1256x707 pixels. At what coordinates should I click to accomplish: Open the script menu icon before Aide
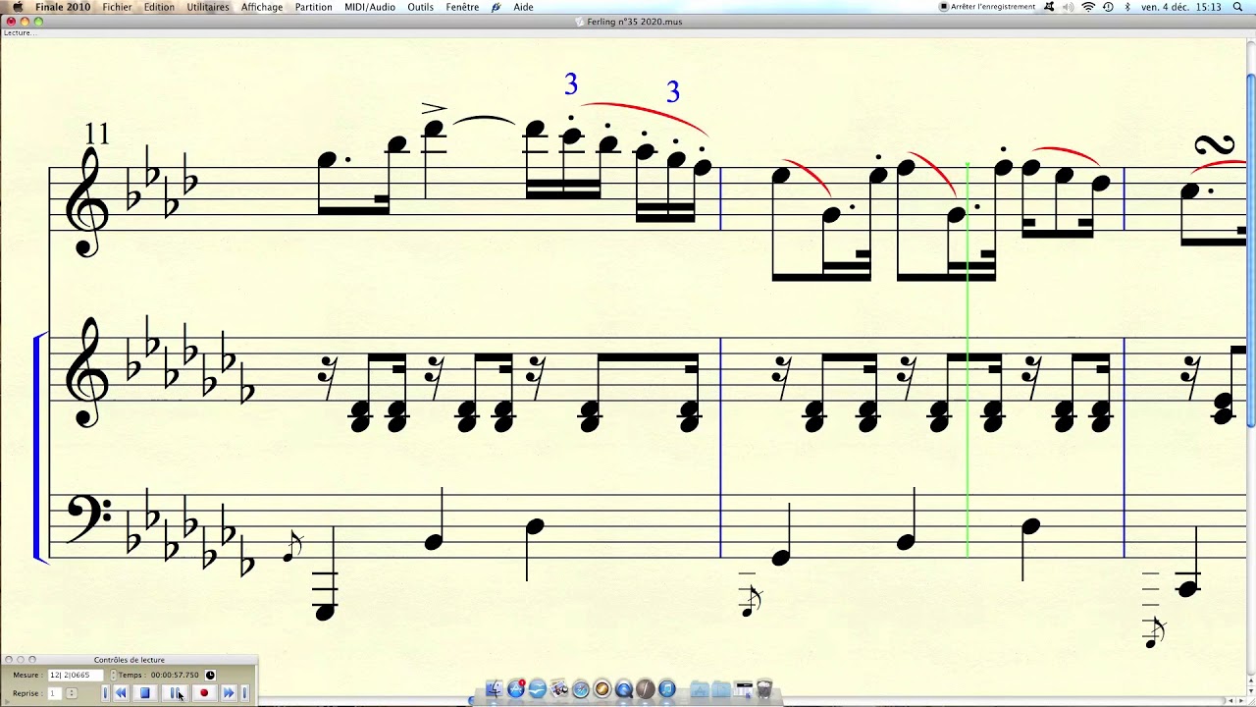[497, 7]
